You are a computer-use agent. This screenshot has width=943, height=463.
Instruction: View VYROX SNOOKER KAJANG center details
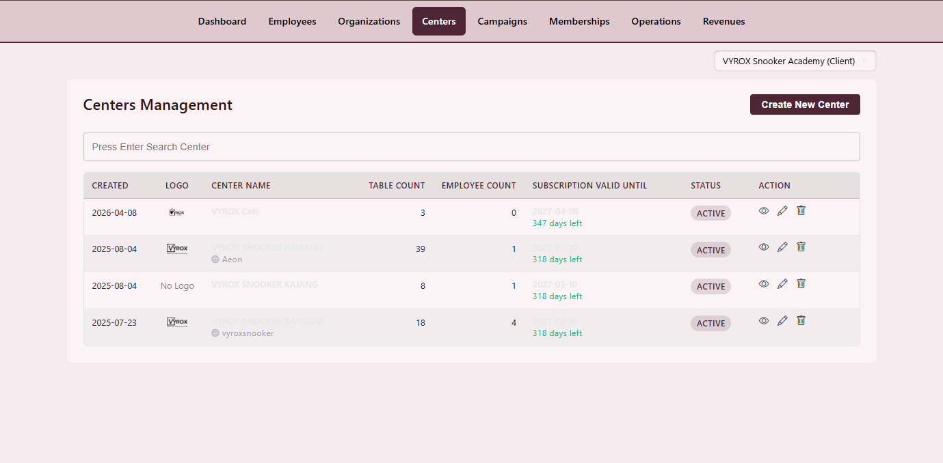point(764,283)
